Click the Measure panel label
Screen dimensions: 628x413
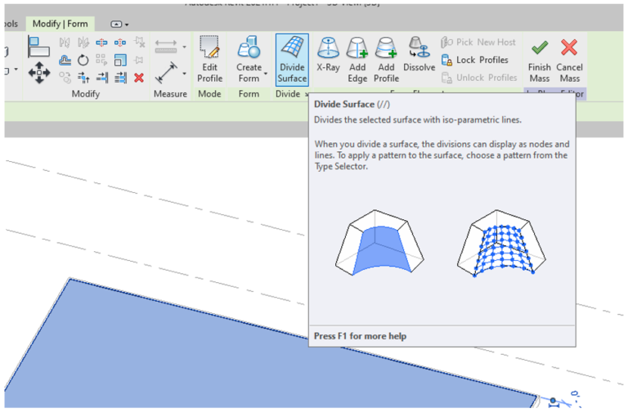click(170, 94)
